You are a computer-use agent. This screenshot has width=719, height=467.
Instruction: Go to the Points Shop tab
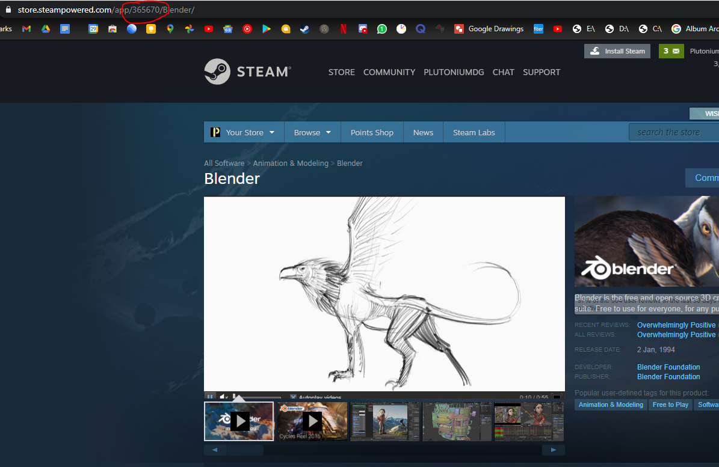point(372,132)
